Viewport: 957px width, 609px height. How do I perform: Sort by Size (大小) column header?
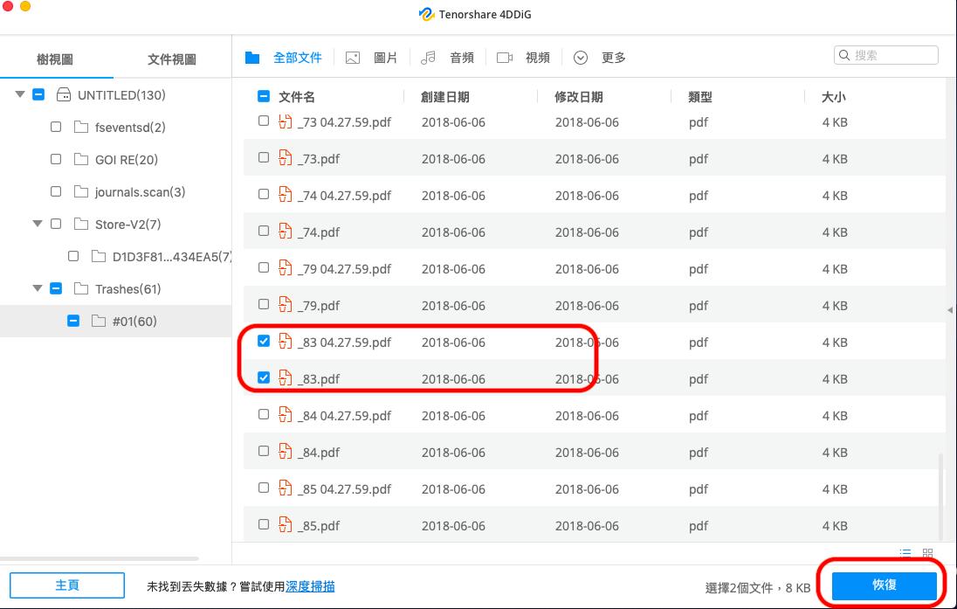coord(834,97)
